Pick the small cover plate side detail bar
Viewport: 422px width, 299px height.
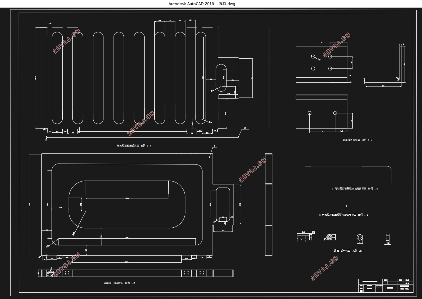tap(337, 206)
